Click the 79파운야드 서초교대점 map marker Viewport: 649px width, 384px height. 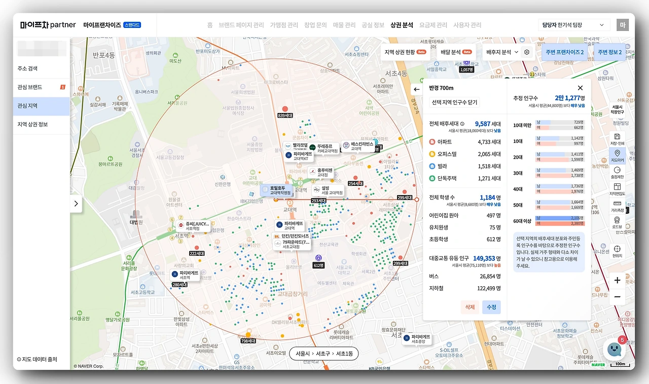(291, 244)
